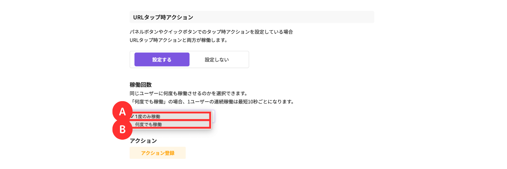The height and width of the screenshot is (169, 507).
Task: Click the URLタップ時アクション section header
Action: point(163,17)
